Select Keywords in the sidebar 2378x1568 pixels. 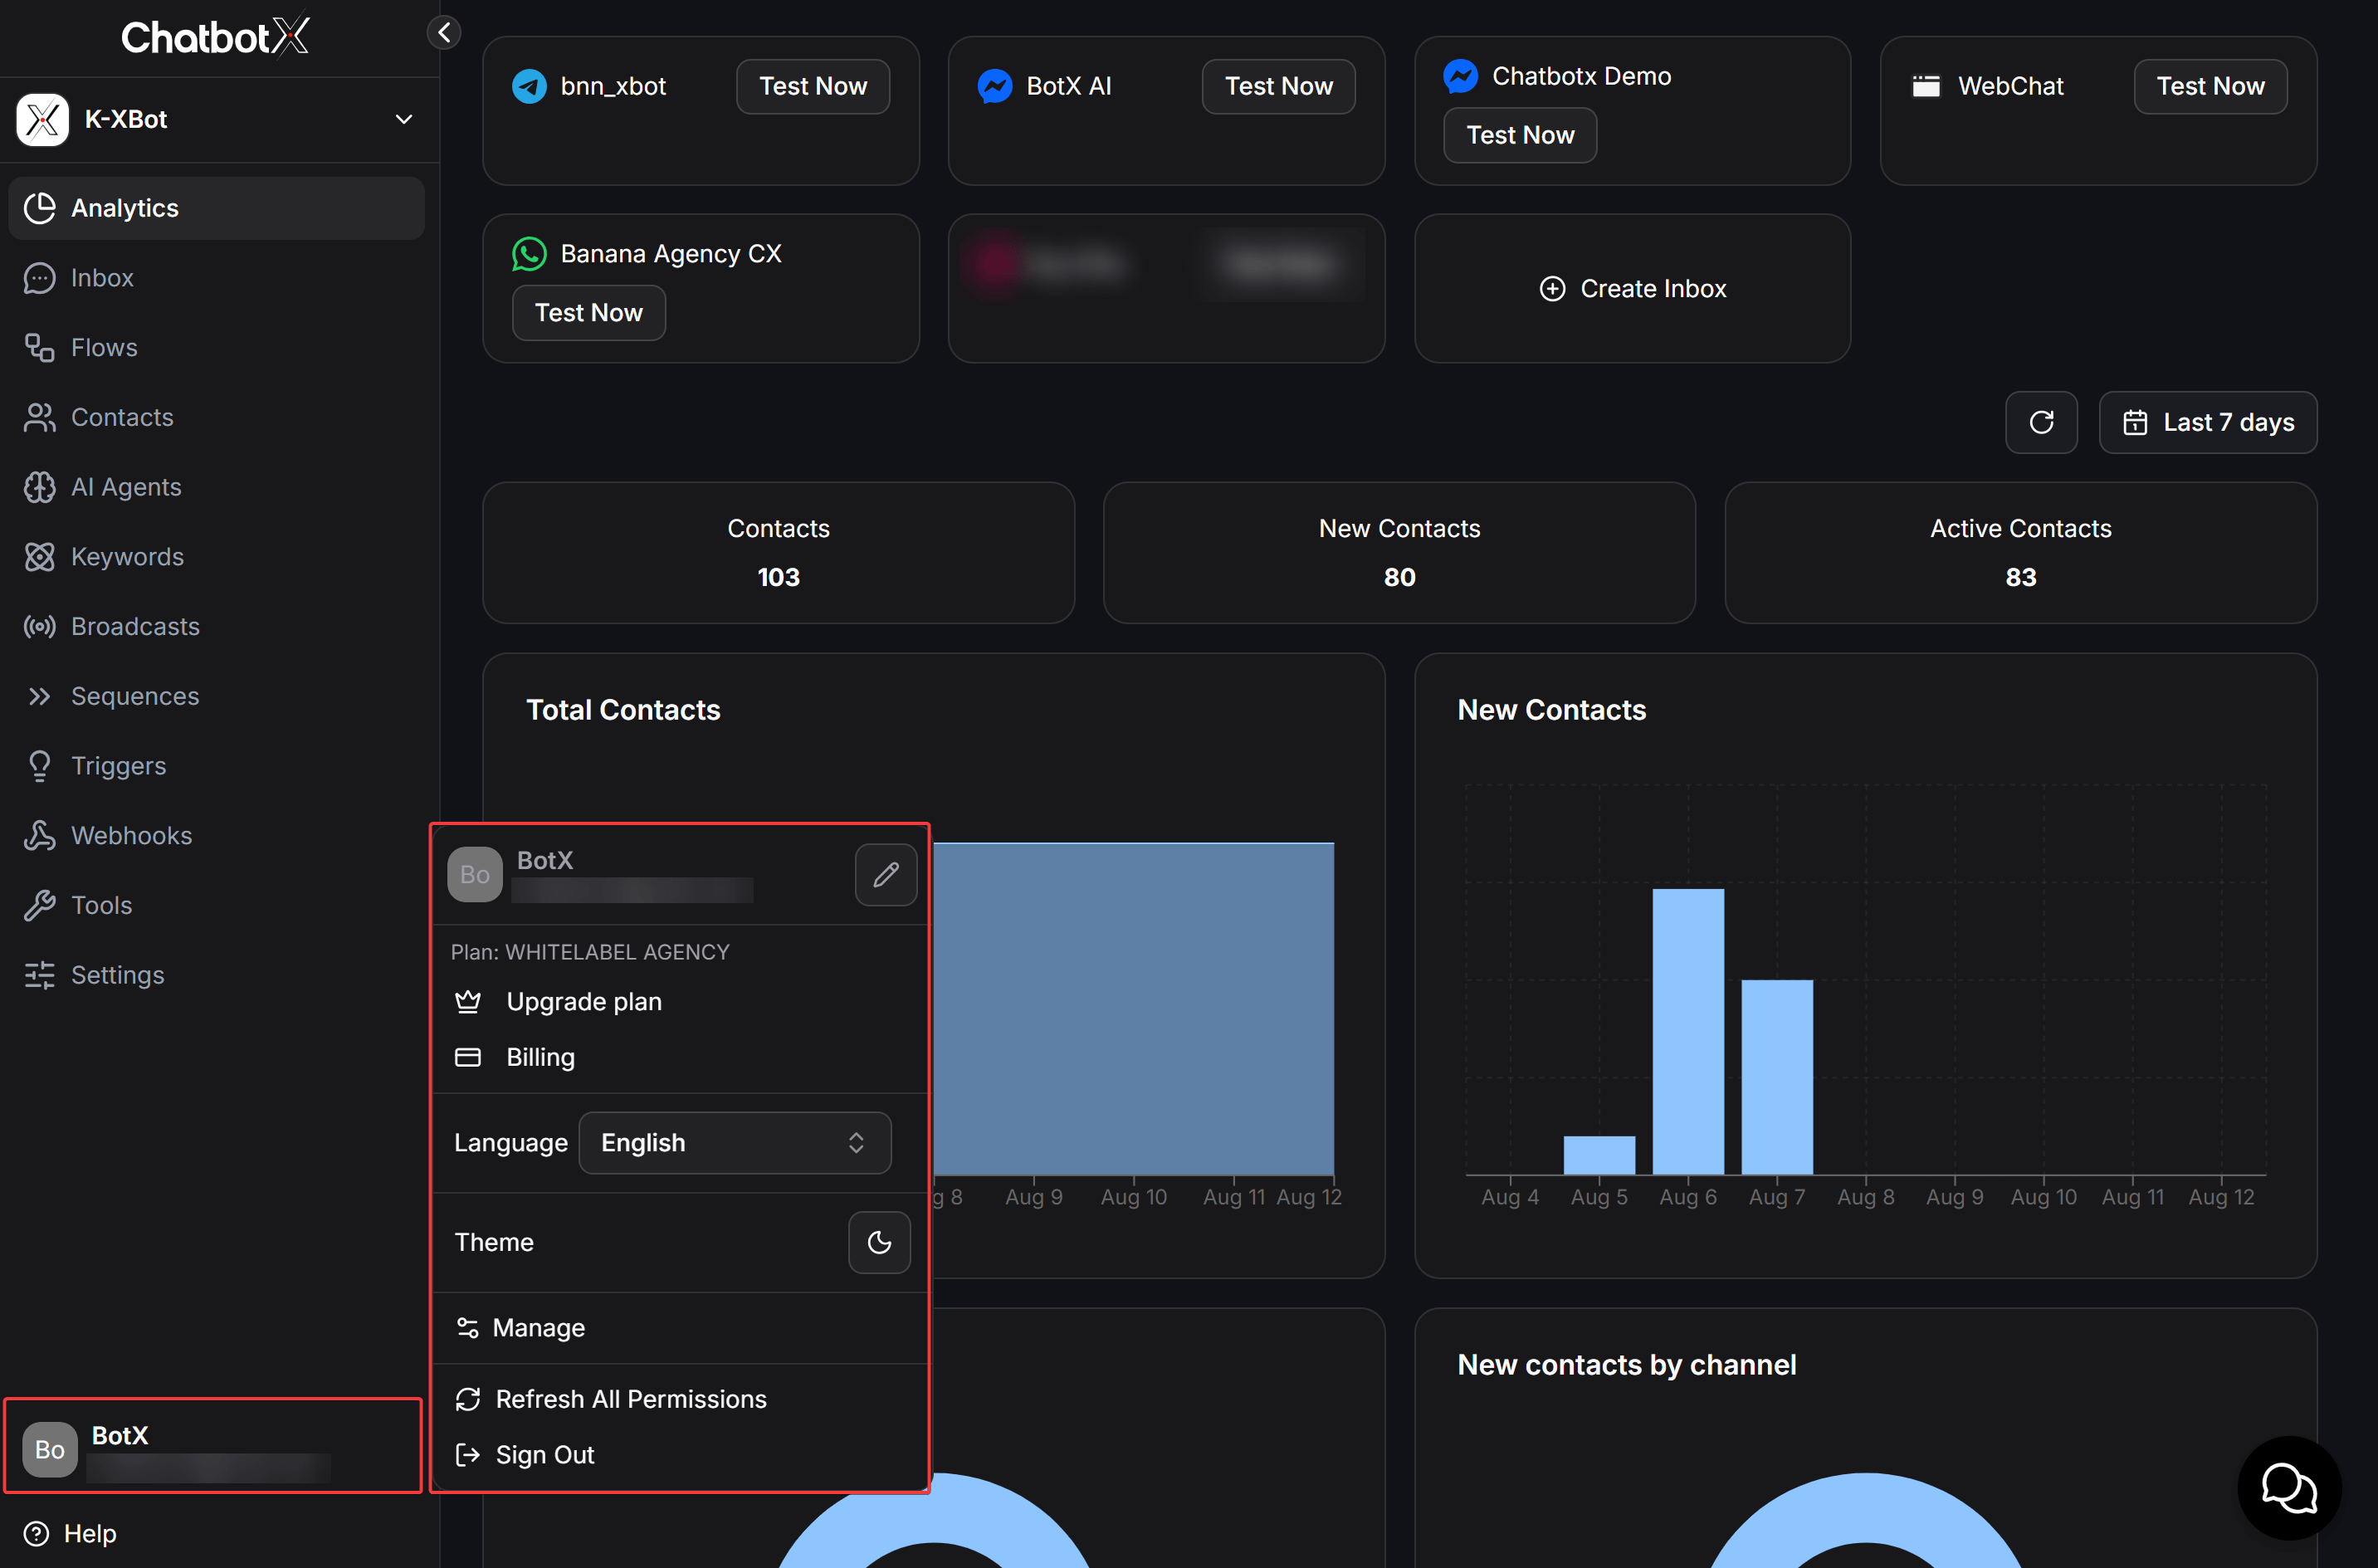[x=216, y=556]
